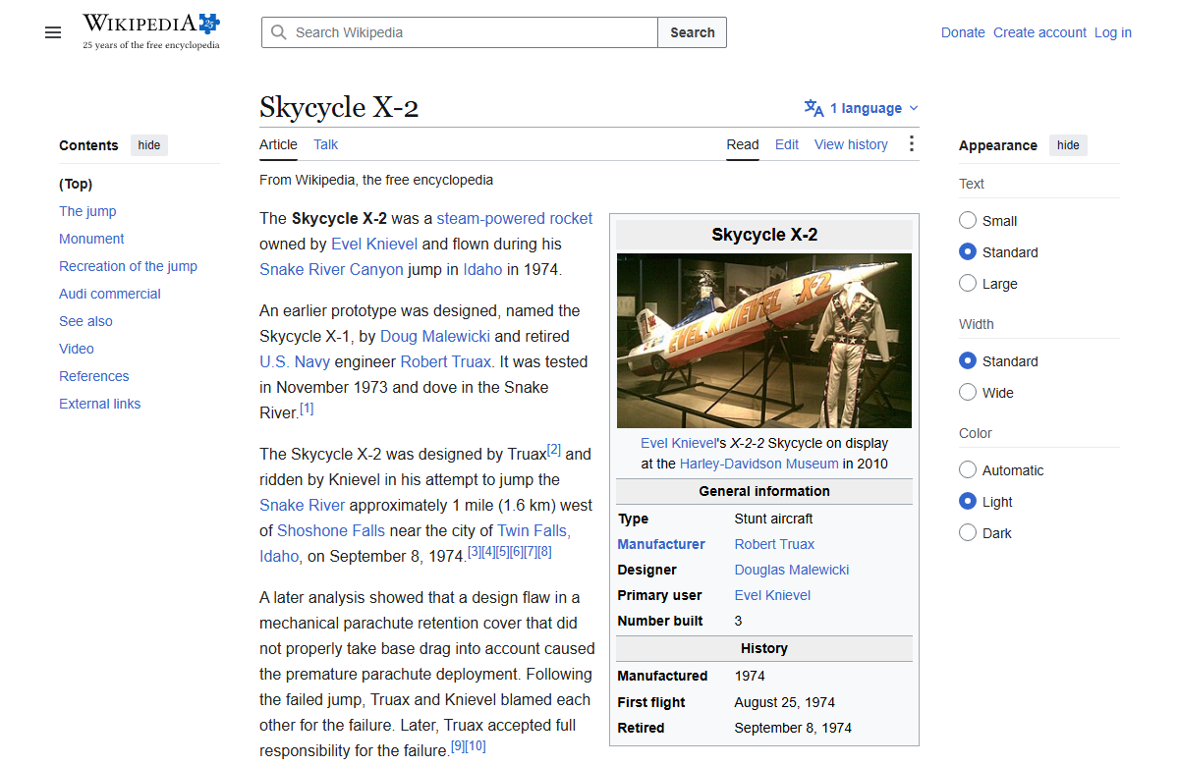Select Dark color mode

(x=968, y=533)
